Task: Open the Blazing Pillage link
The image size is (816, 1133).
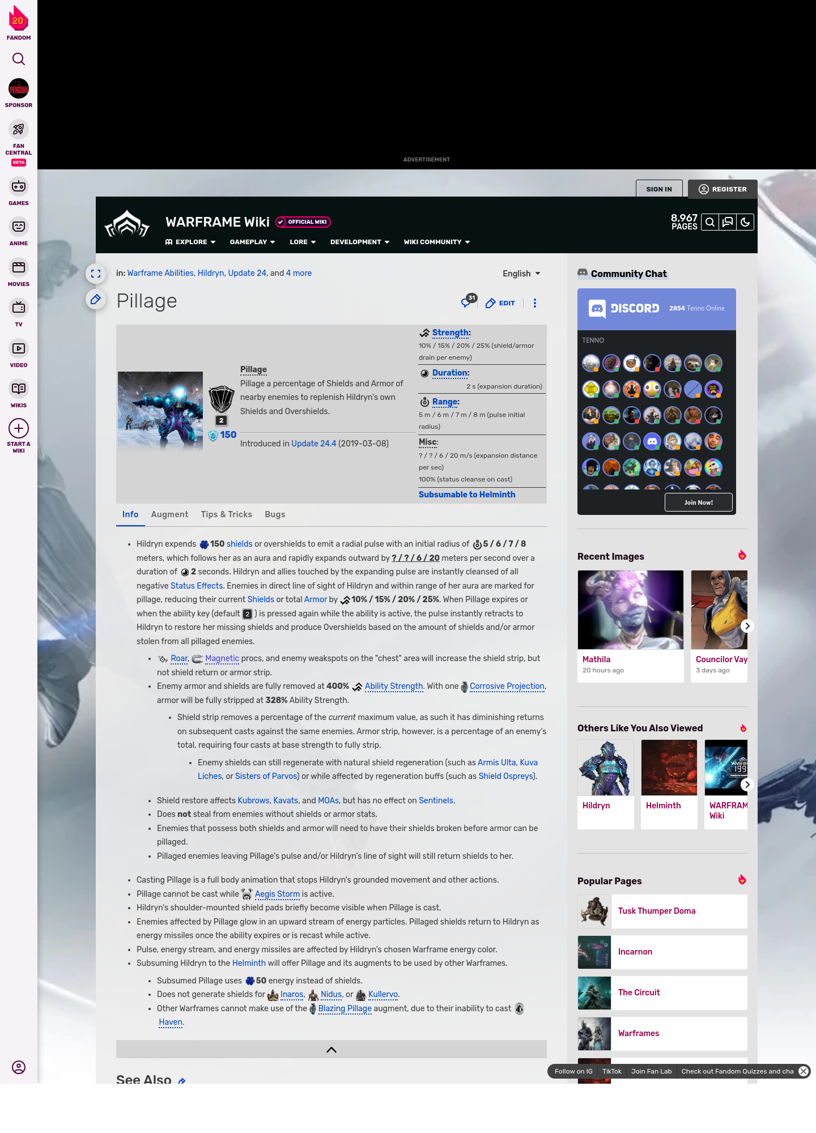Action: pyautogui.click(x=345, y=1008)
